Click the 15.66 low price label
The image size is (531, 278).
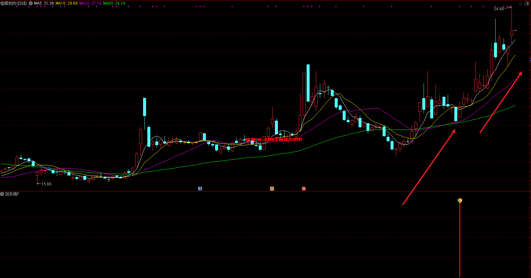coord(46,184)
